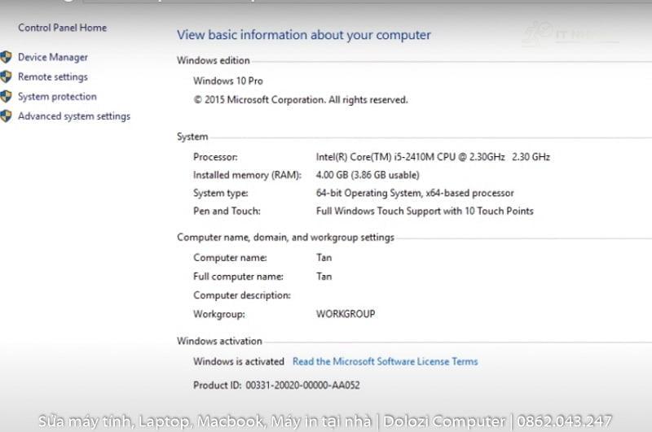Click the Windows 10 Pro edition text

pyautogui.click(x=228, y=81)
